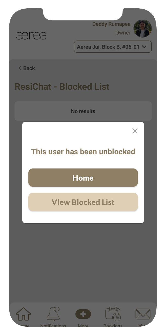This screenshot has width=166, height=335.
Task: Collapse the Blocked List via Back control
Action: pyautogui.click(x=26, y=68)
